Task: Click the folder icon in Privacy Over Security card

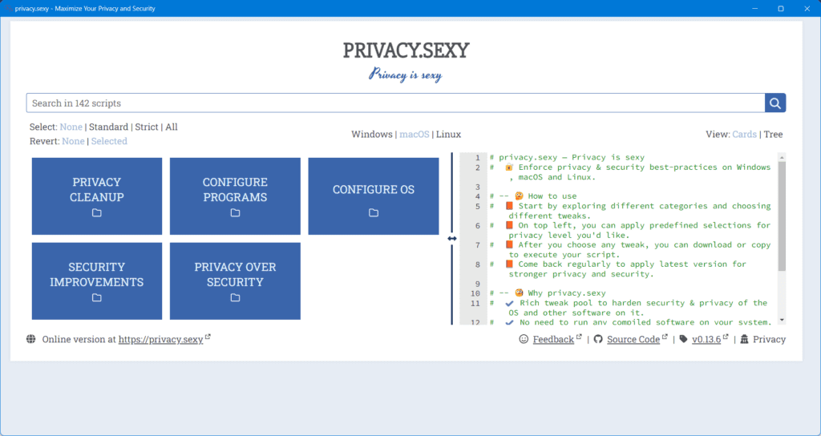Action: [235, 298]
